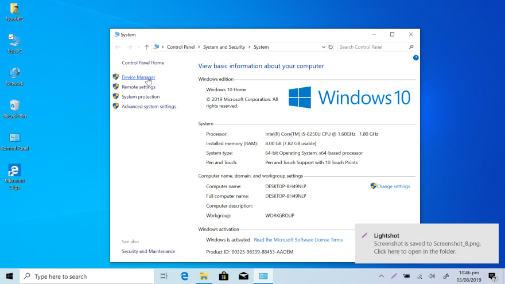
Task: Read the Microsoft Software License Terms
Action: tap(298, 240)
